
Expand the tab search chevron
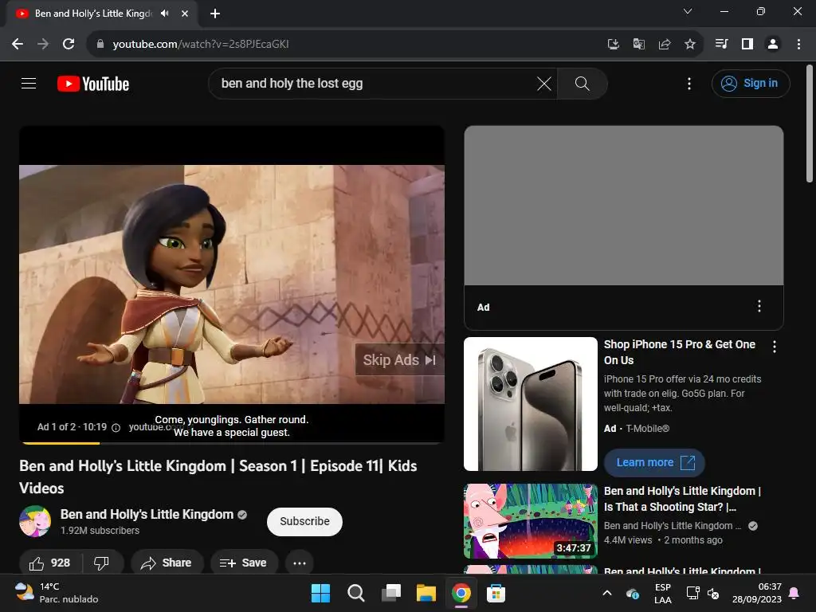(x=688, y=11)
